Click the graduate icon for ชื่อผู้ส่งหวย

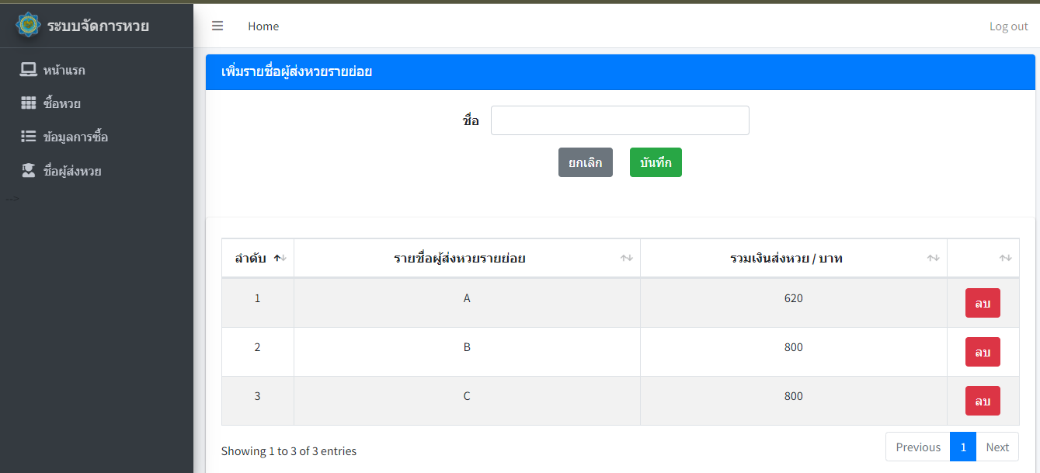29,171
